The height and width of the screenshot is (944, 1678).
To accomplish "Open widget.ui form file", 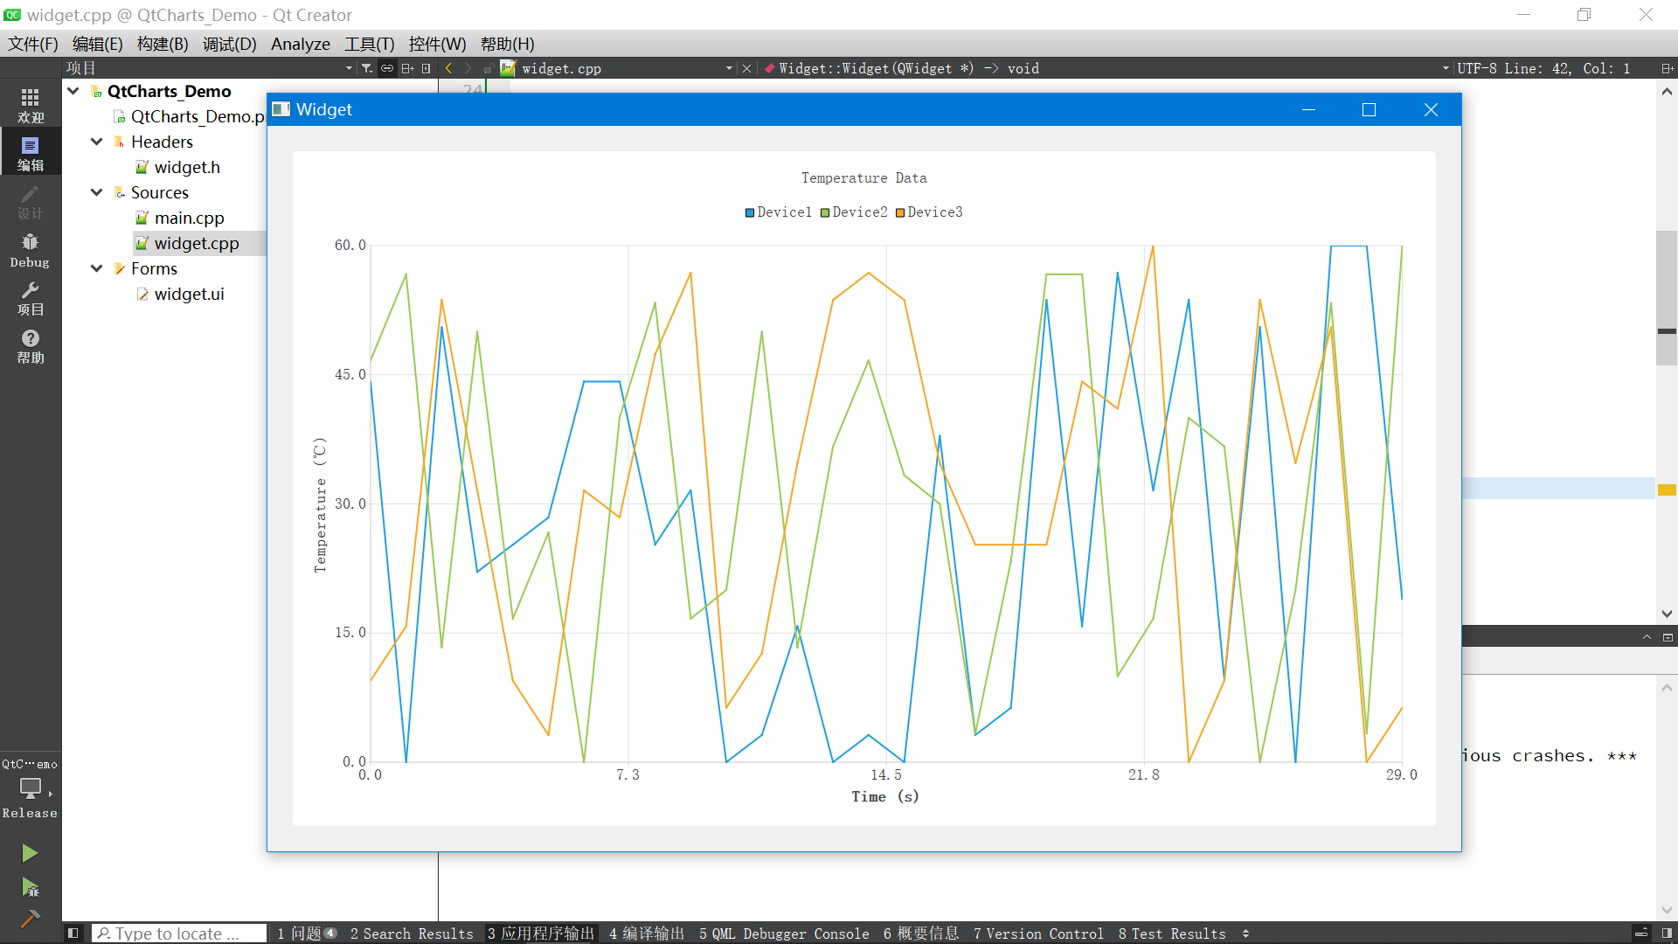I will [189, 294].
